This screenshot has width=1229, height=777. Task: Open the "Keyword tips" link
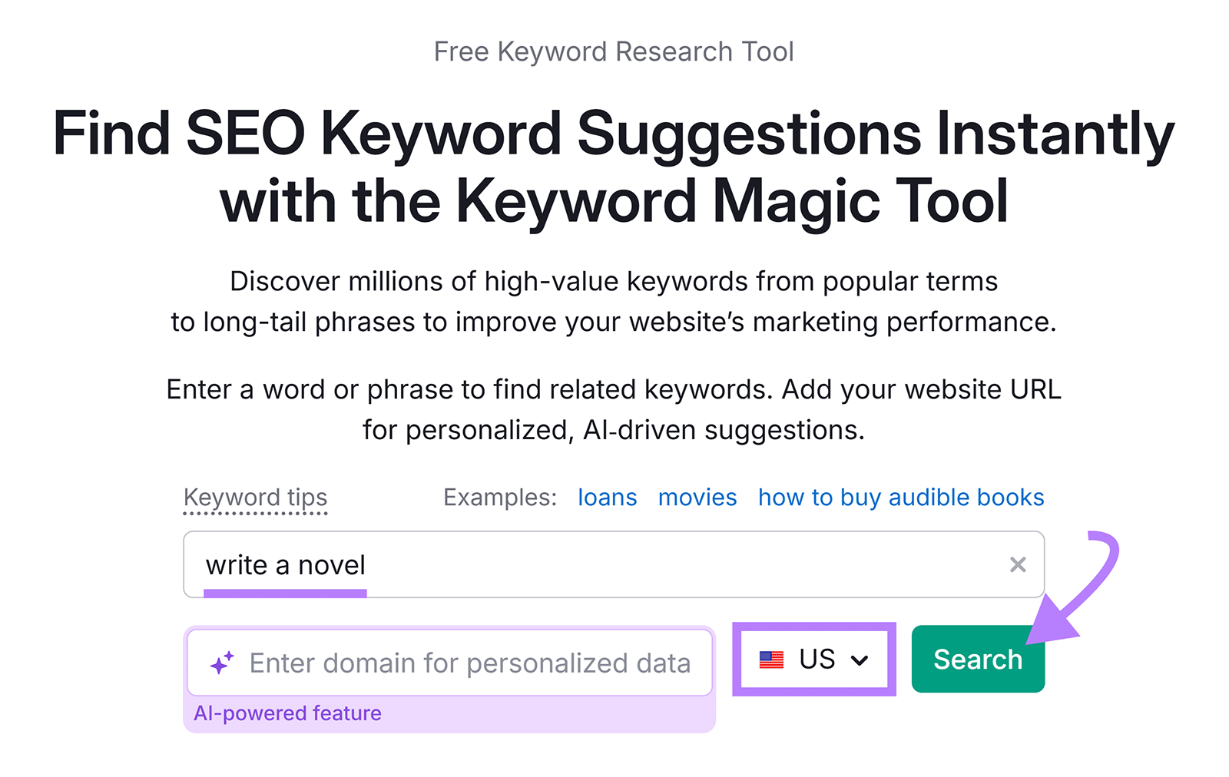coord(255,497)
